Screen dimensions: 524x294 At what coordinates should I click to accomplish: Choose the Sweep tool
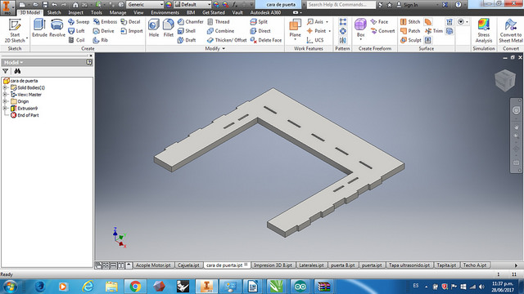pyautogui.click(x=79, y=22)
